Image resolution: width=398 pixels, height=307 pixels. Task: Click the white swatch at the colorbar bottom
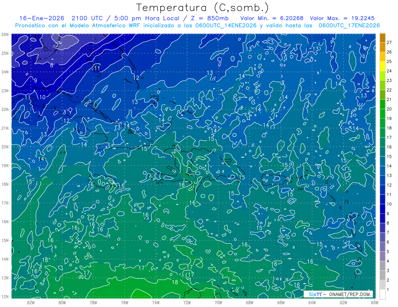[382, 294]
